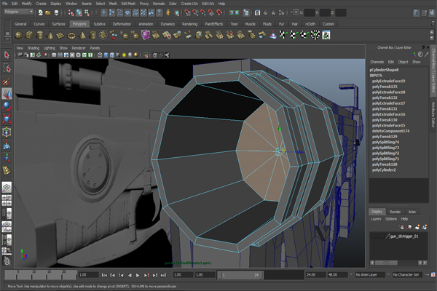437x291 pixels.
Task: Select the arrow Select Tool in toolbox
Action: pyautogui.click(x=7, y=55)
